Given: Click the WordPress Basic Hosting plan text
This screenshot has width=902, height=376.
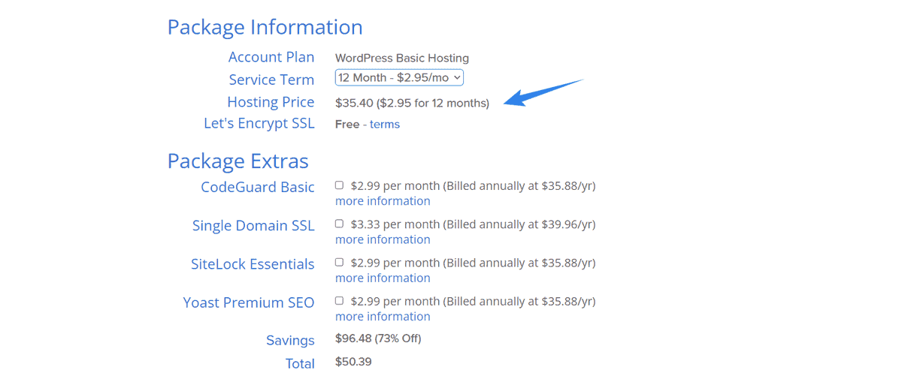Looking at the screenshot, I should [x=402, y=58].
